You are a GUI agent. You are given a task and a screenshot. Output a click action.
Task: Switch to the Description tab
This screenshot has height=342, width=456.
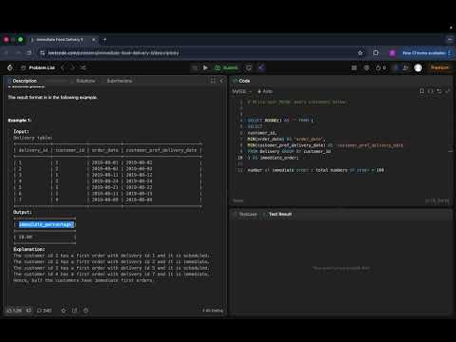[22, 81]
